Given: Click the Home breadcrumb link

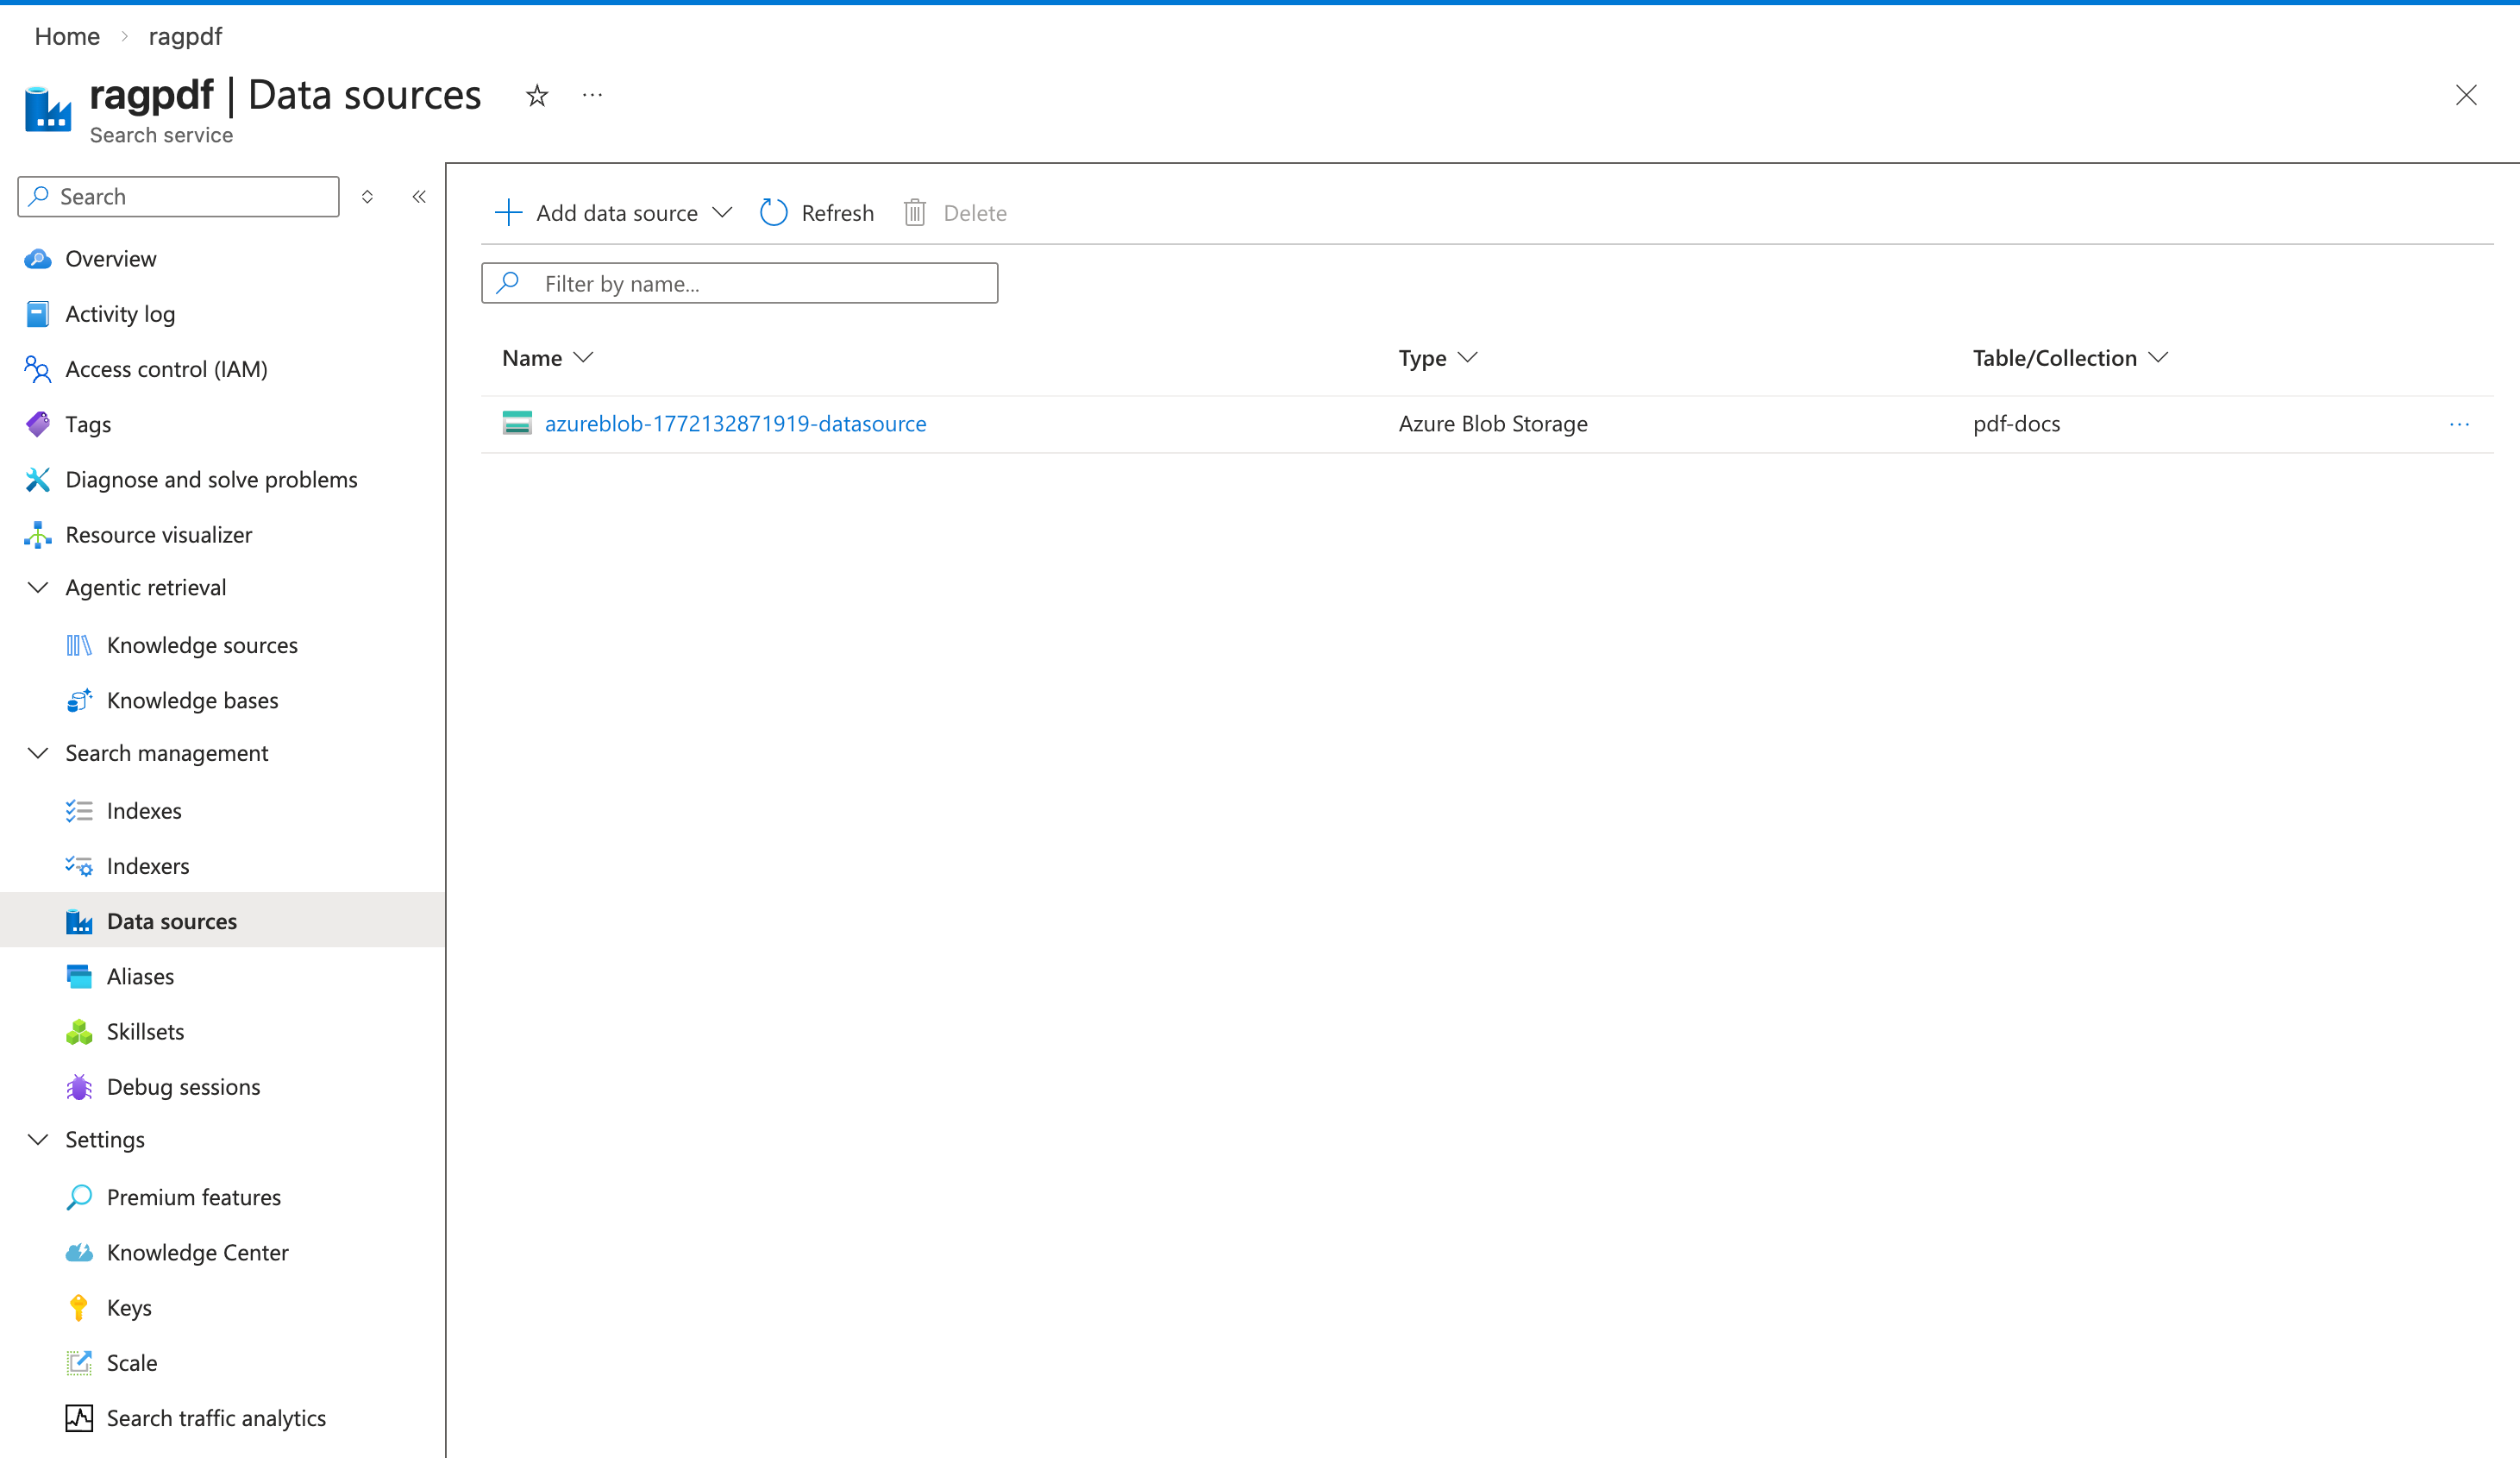Looking at the screenshot, I should click(x=67, y=36).
